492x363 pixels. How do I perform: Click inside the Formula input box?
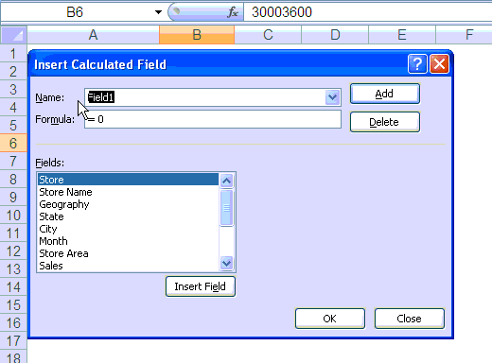pyautogui.click(x=213, y=119)
